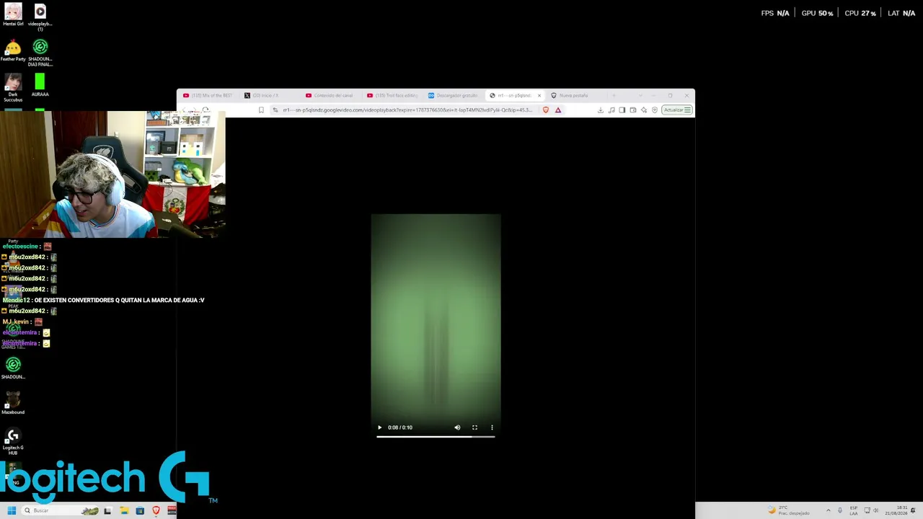Open the Brave Rewards triangle icon
Image resolution: width=923 pixels, height=519 pixels.
pos(558,110)
